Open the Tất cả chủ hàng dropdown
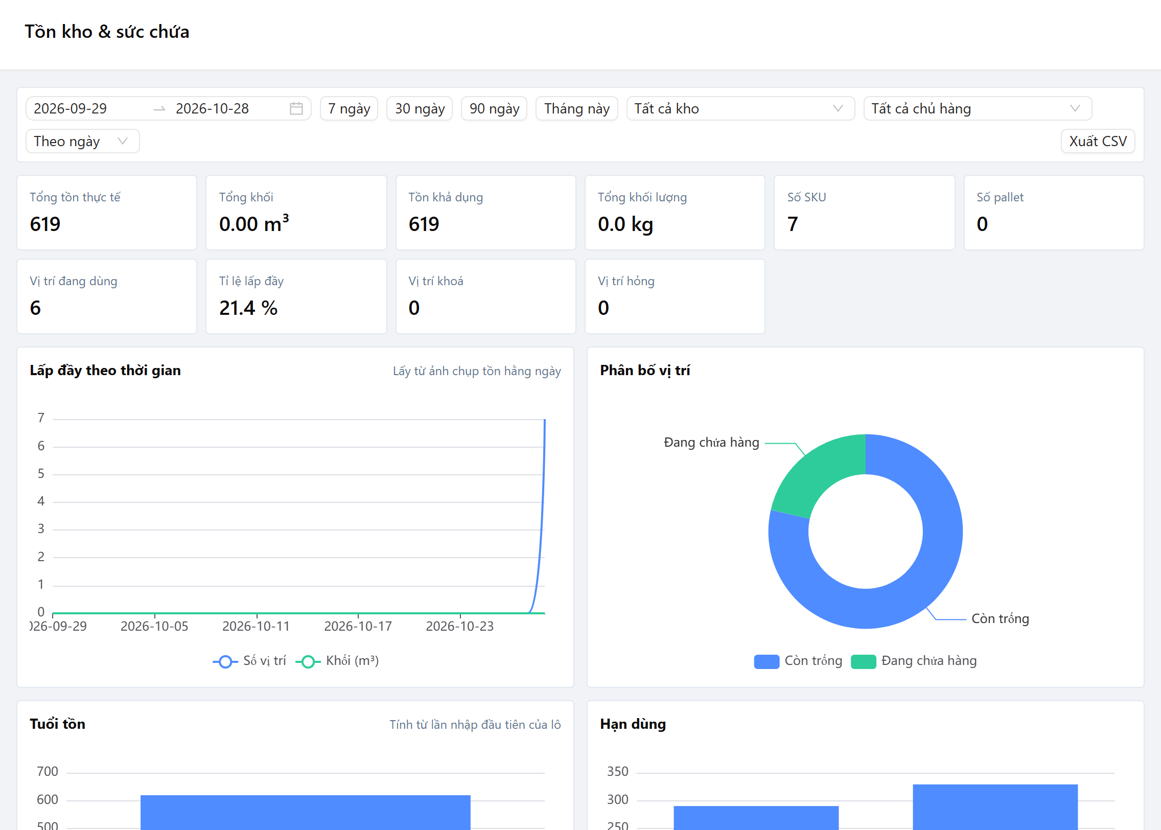The height and width of the screenshot is (830, 1161). pos(978,108)
